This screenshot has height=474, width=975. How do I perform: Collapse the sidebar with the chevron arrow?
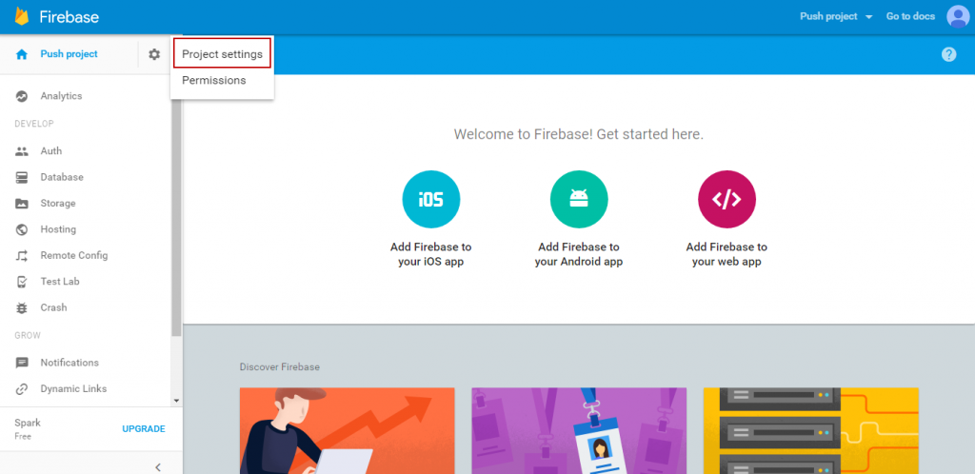(158, 465)
